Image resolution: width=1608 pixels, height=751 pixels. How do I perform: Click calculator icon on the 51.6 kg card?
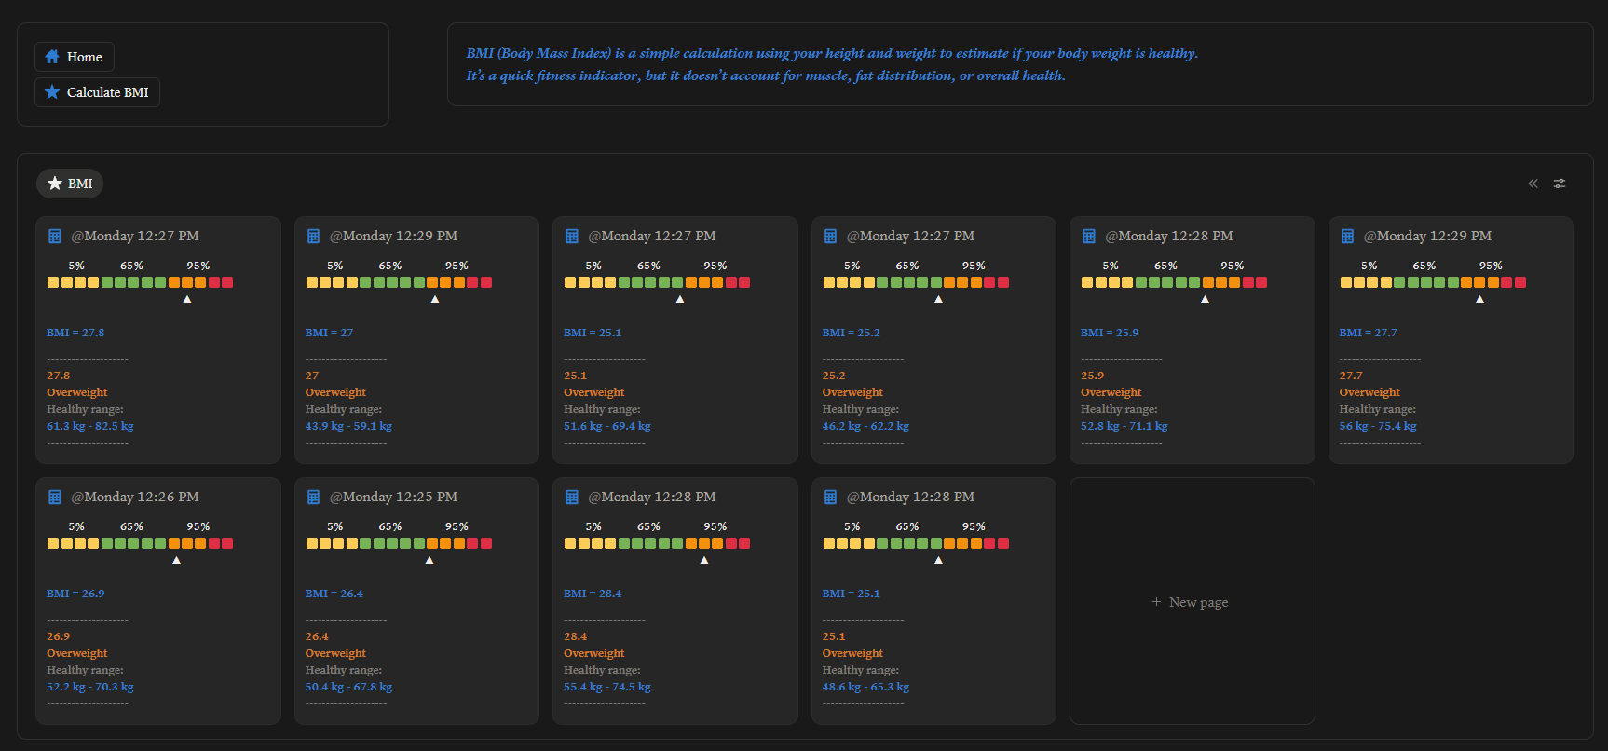(x=572, y=237)
